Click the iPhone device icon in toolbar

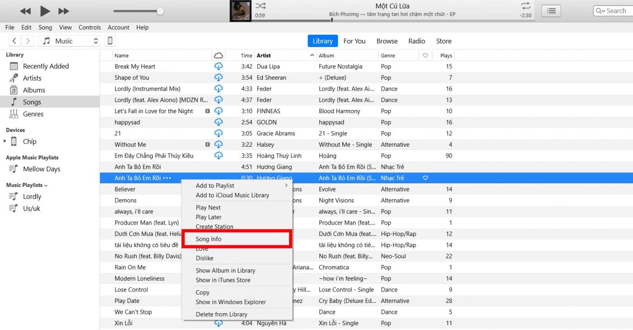click(109, 41)
